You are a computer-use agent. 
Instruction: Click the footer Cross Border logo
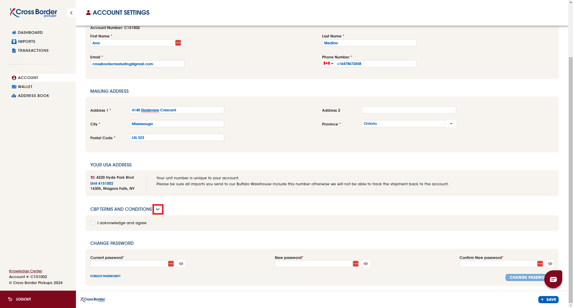(x=93, y=299)
